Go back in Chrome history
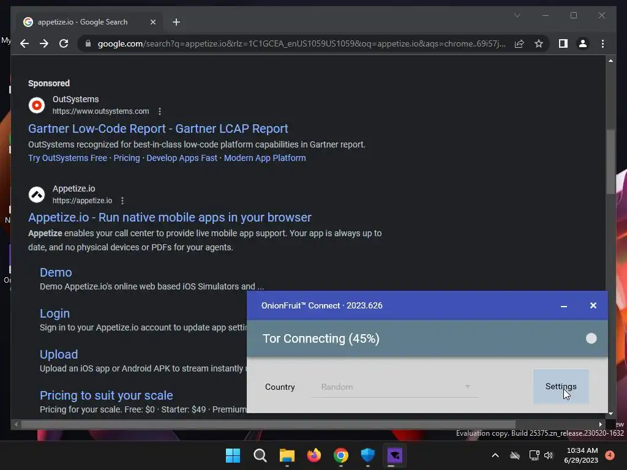This screenshot has height=470, width=627. (x=24, y=43)
